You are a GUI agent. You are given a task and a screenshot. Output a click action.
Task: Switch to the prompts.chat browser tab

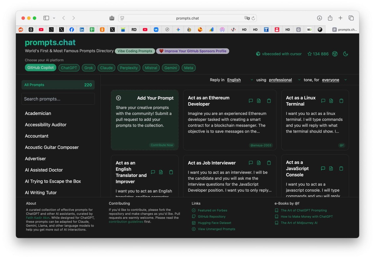(344, 29)
